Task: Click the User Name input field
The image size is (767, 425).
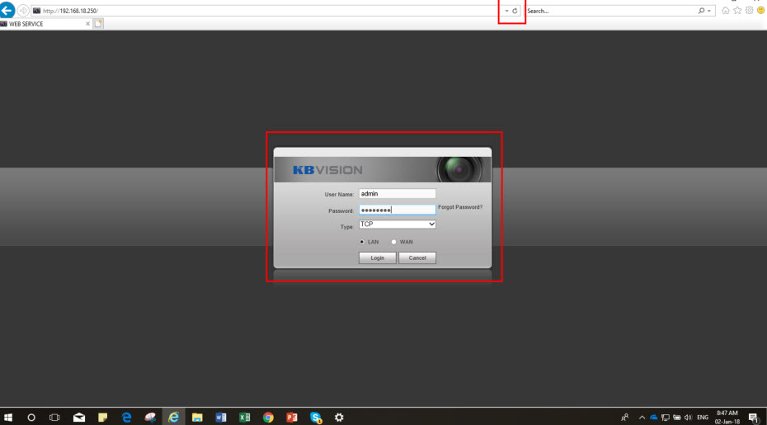Action: point(397,194)
